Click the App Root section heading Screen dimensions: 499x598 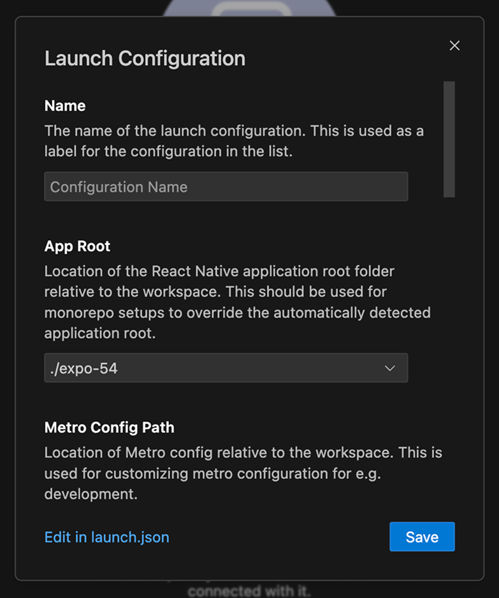click(x=77, y=246)
